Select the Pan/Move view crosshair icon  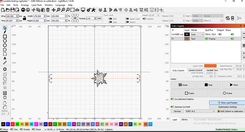coord(54,10)
